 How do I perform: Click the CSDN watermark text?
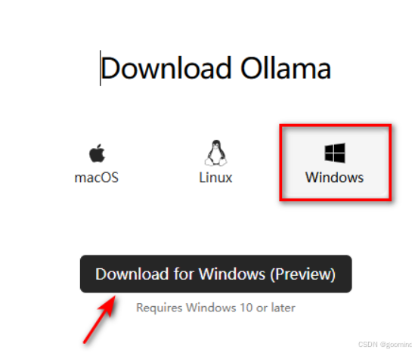point(385,345)
